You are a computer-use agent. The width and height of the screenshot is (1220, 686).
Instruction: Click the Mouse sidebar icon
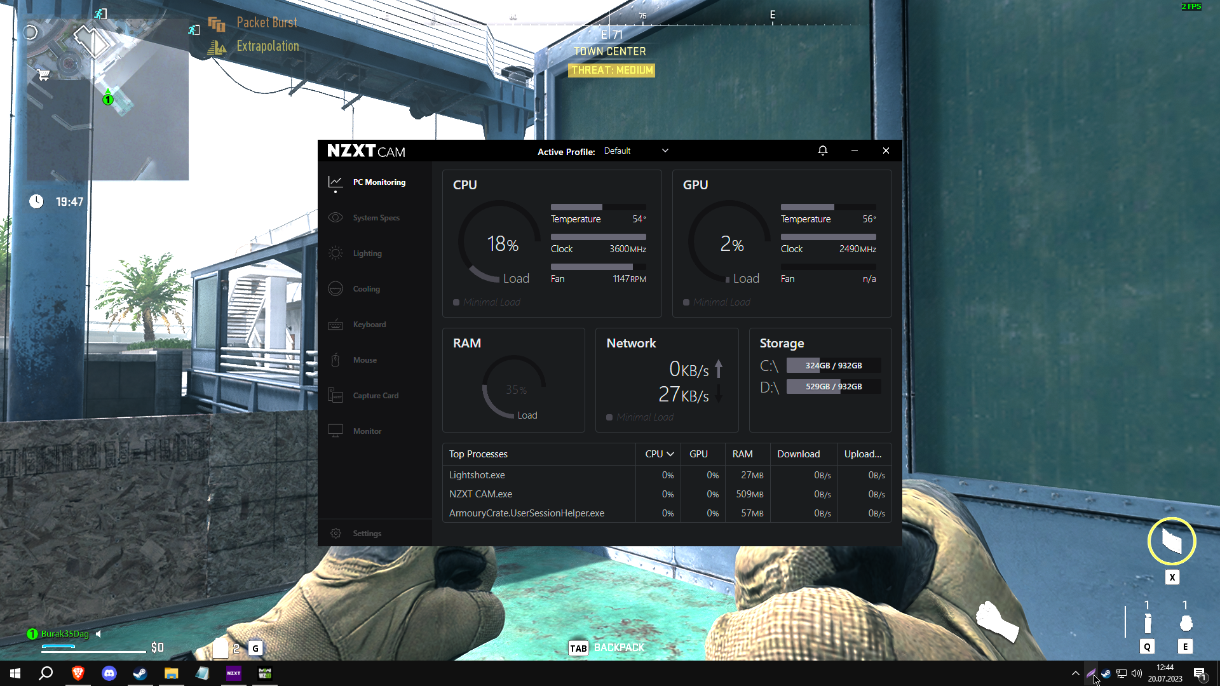click(x=335, y=360)
